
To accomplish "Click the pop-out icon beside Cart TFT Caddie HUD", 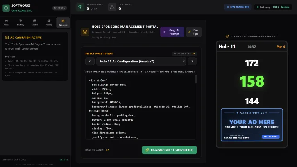I will [227, 36].
